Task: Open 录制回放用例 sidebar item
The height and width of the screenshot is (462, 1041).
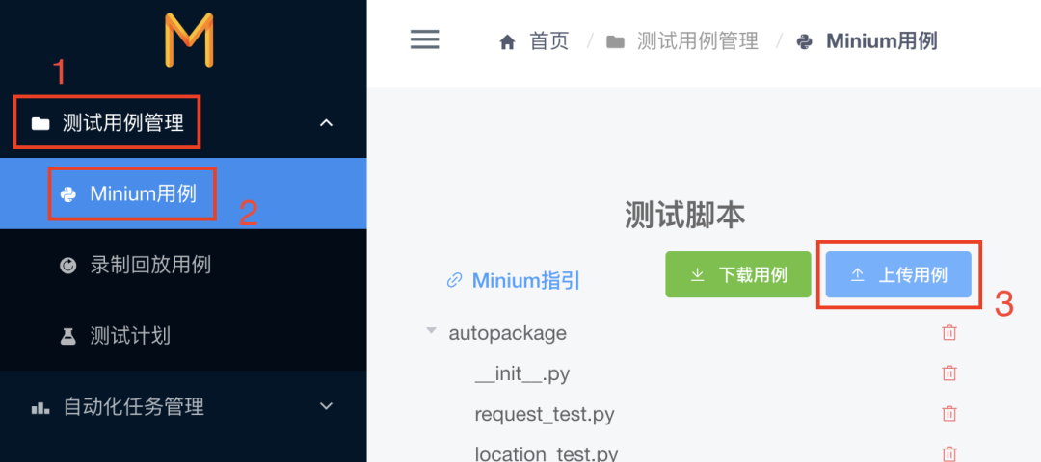Action: [x=183, y=265]
